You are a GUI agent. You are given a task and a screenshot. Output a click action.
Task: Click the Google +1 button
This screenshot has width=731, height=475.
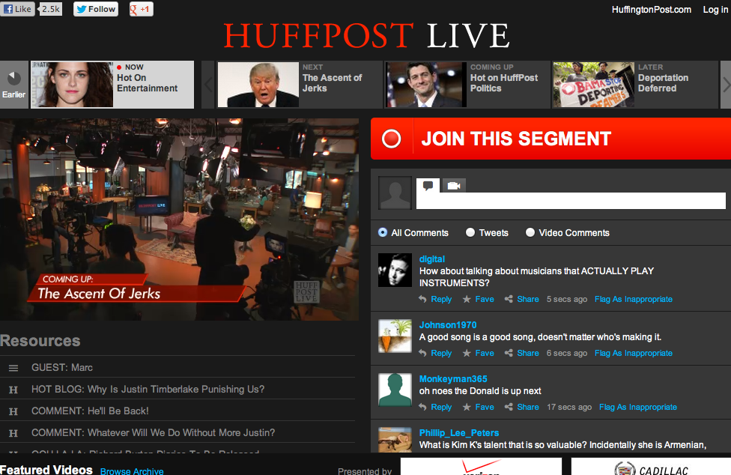(x=142, y=9)
